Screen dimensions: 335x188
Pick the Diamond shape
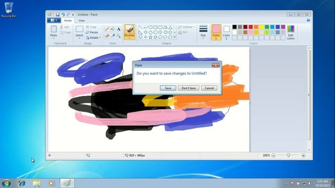(x=146, y=32)
